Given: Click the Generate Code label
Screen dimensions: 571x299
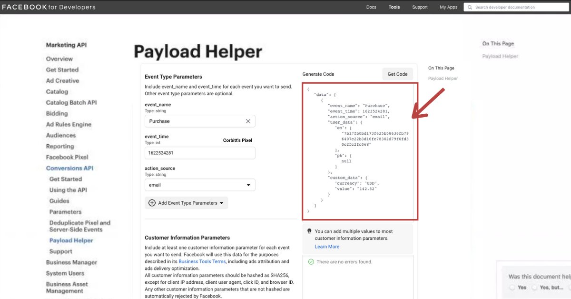Looking at the screenshot, I should pos(318,74).
